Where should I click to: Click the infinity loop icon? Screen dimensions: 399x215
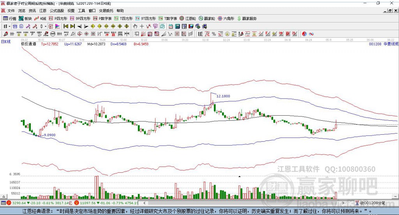pyautogui.click(x=311, y=34)
